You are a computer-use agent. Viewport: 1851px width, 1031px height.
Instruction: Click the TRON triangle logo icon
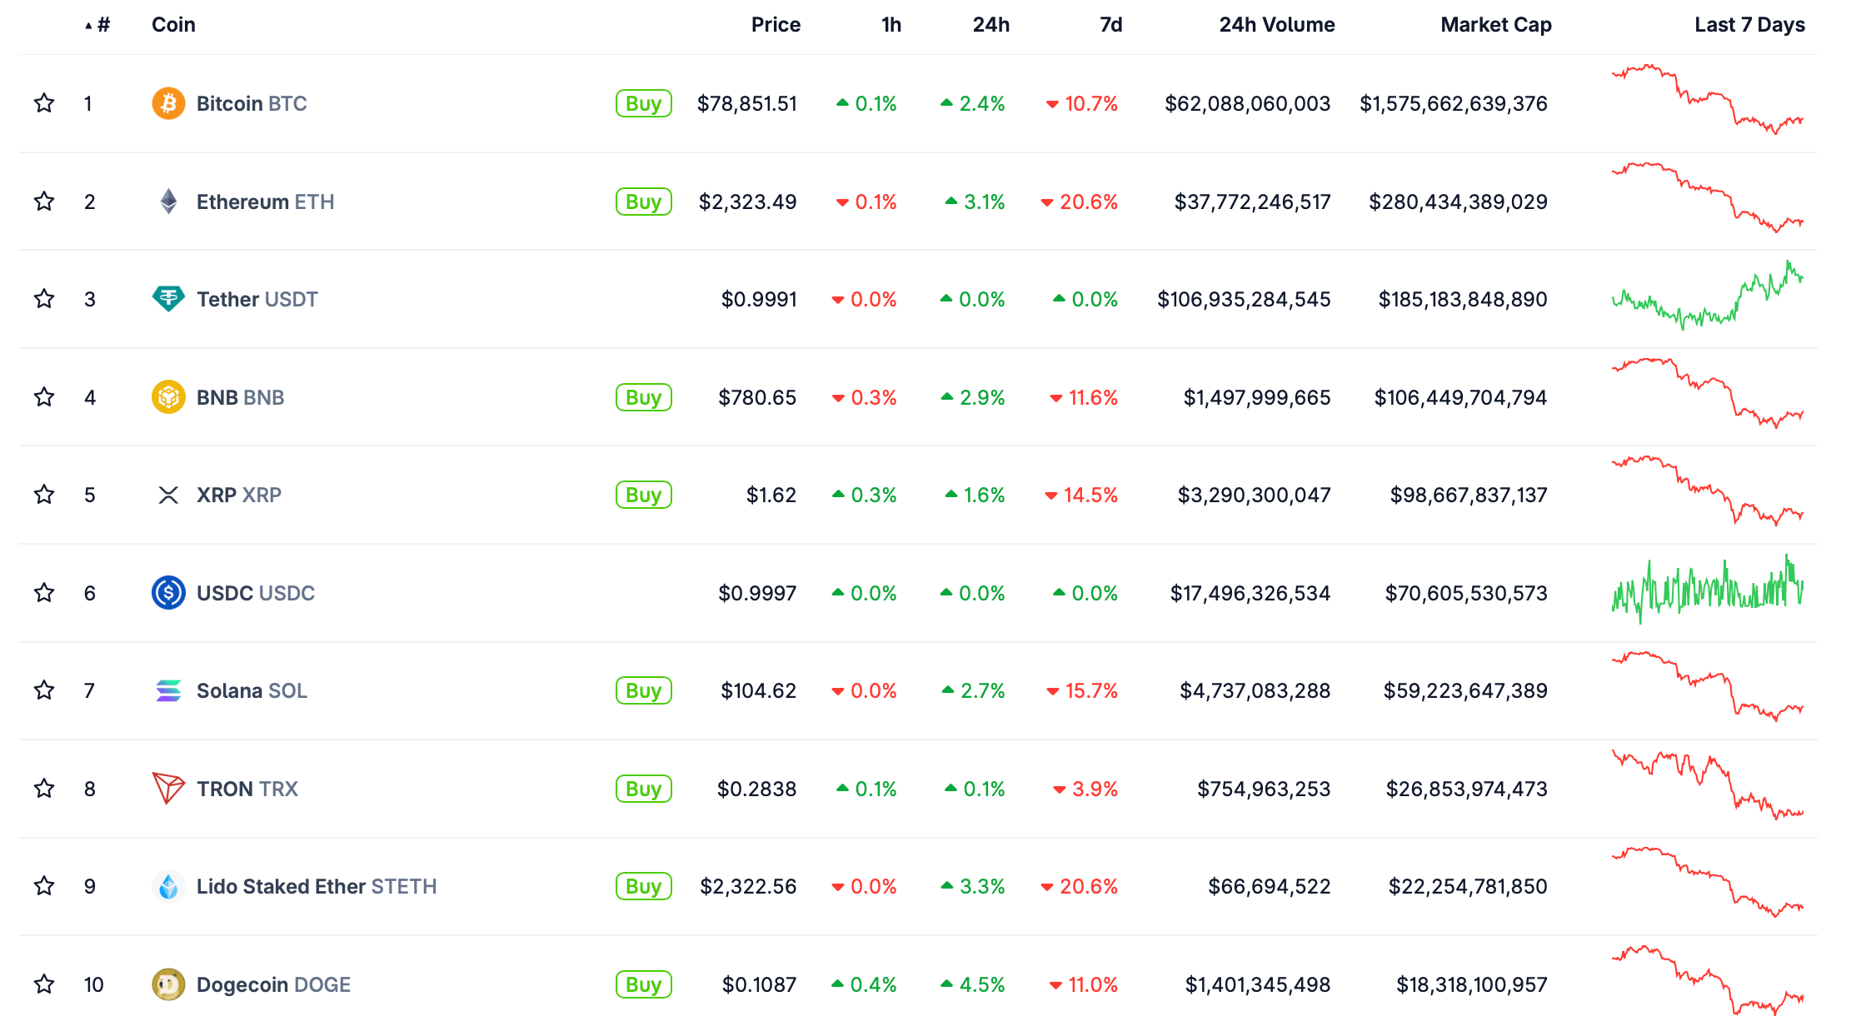point(168,788)
